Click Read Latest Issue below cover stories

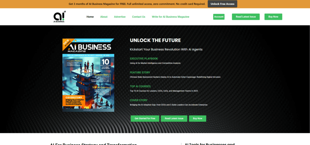pos(174,118)
